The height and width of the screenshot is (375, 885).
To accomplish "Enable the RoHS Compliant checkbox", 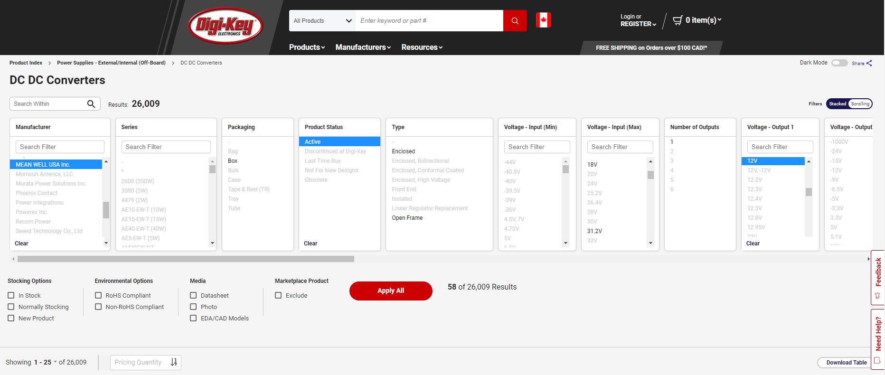I will [x=98, y=295].
